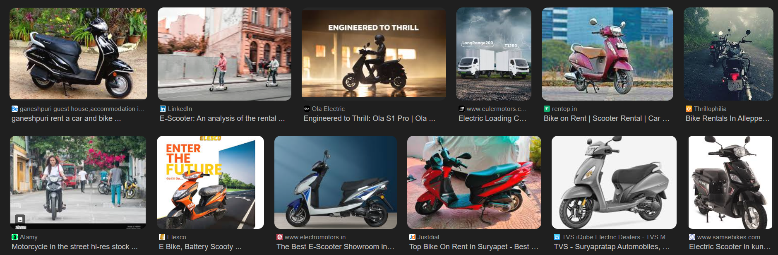Click the Elesco favicon icon
This screenshot has width=778, height=255.
point(162,237)
